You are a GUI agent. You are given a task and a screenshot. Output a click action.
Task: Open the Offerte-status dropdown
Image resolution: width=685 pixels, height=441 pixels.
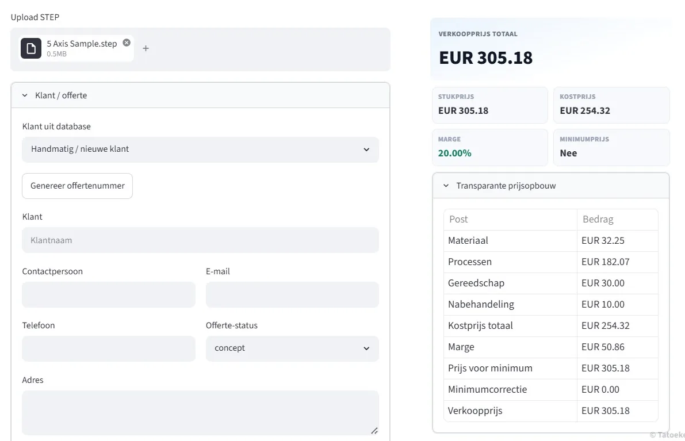coord(292,348)
